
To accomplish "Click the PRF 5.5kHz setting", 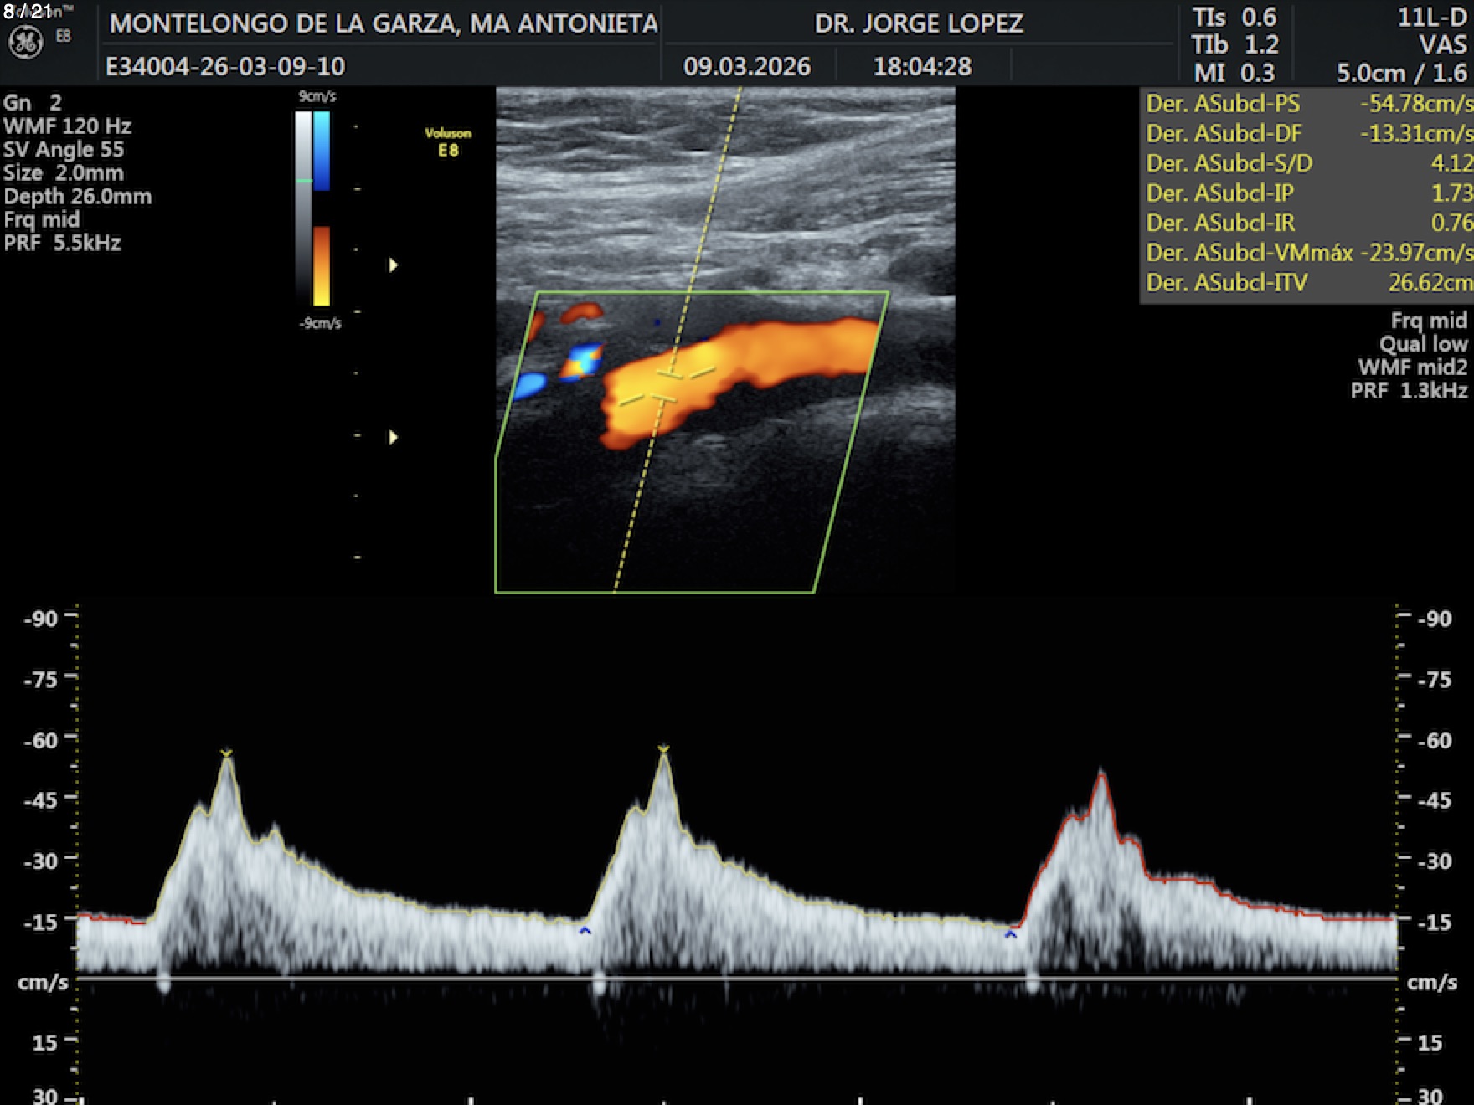I will point(63,244).
